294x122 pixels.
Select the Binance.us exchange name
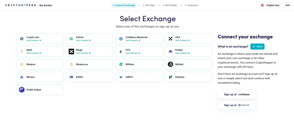(82, 64)
